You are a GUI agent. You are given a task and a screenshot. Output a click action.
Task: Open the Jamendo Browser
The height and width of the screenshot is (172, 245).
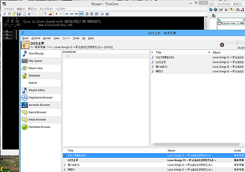tap(39, 105)
